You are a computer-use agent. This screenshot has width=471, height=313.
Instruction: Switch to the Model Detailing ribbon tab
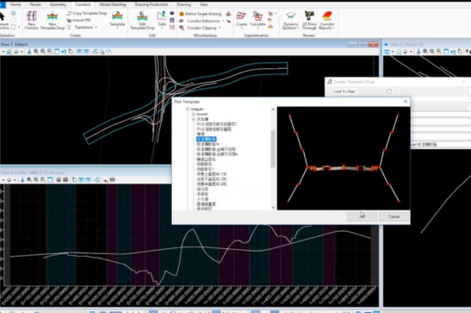click(112, 4)
